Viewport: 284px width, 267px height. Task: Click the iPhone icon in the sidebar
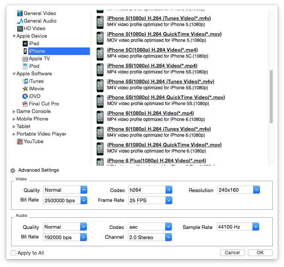[25, 51]
